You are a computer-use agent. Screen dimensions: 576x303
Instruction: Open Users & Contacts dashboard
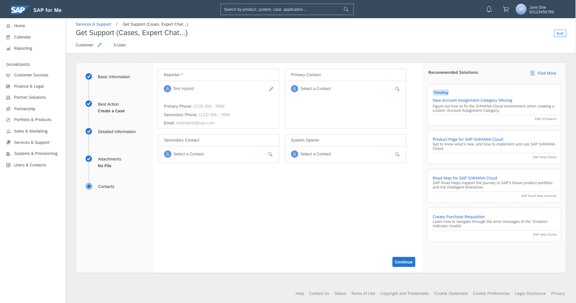click(30, 165)
